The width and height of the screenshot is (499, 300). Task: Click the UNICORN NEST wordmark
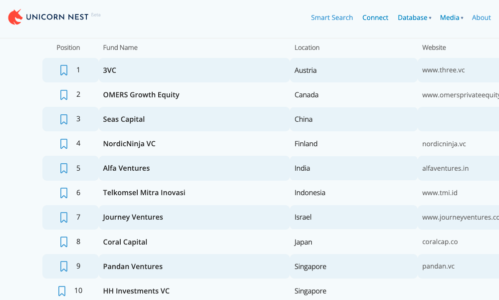pyautogui.click(x=57, y=17)
